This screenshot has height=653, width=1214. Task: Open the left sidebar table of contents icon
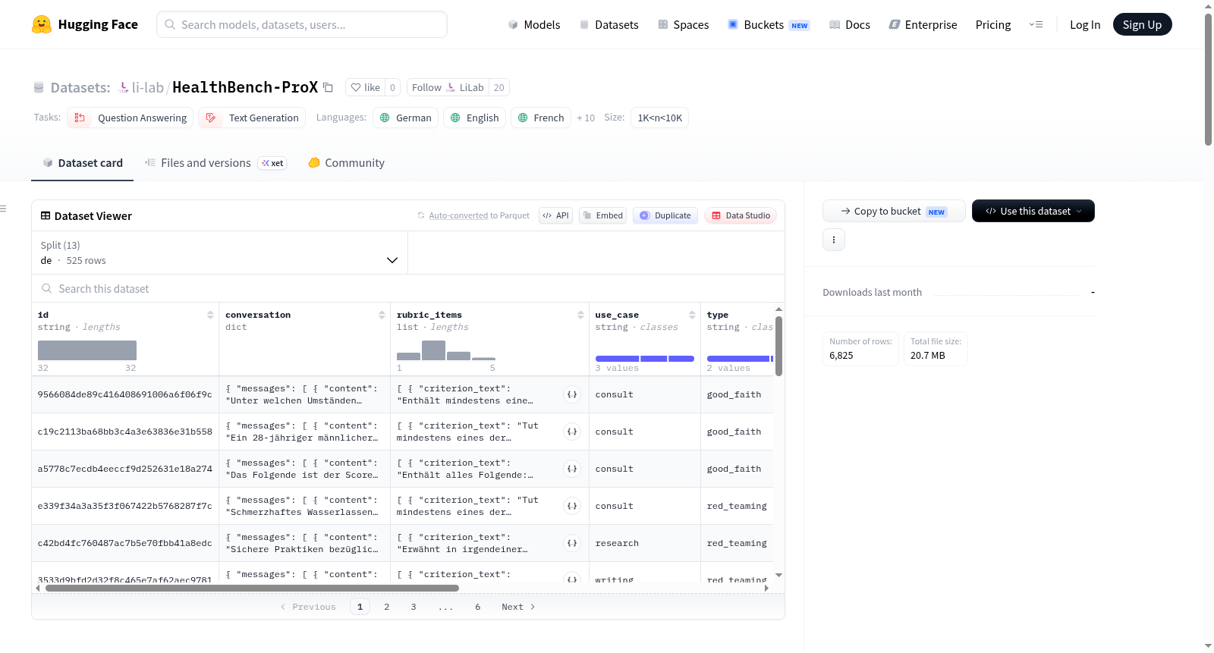[x=3, y=209]
